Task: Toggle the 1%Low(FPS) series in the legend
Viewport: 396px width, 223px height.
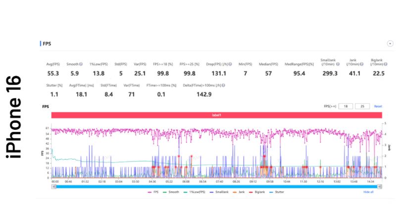Action: (x=195, y=192)
